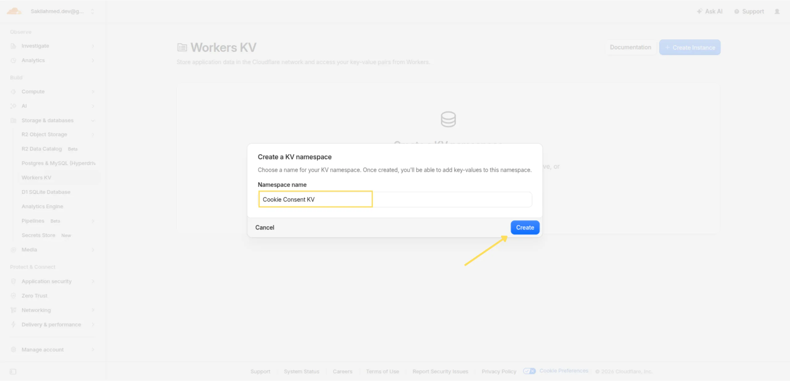Open System Status footer link
790x381 pixels.
(302, 371)
